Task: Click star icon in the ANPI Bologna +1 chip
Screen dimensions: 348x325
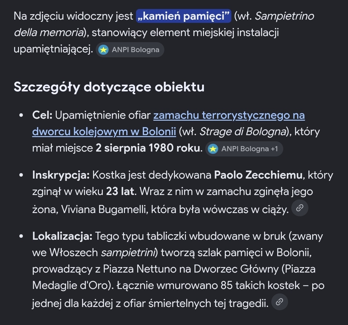Action: [x=213, y=149]
